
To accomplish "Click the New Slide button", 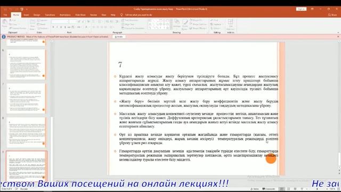I will [33, 25].
